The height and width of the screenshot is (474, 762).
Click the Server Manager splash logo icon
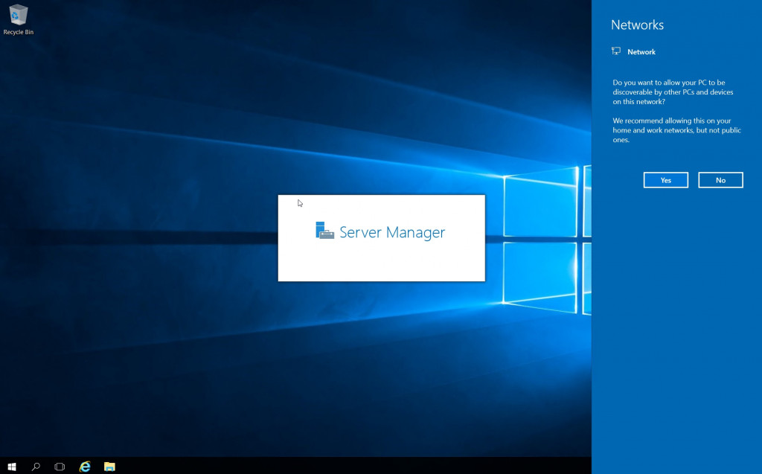coord(324,231)
